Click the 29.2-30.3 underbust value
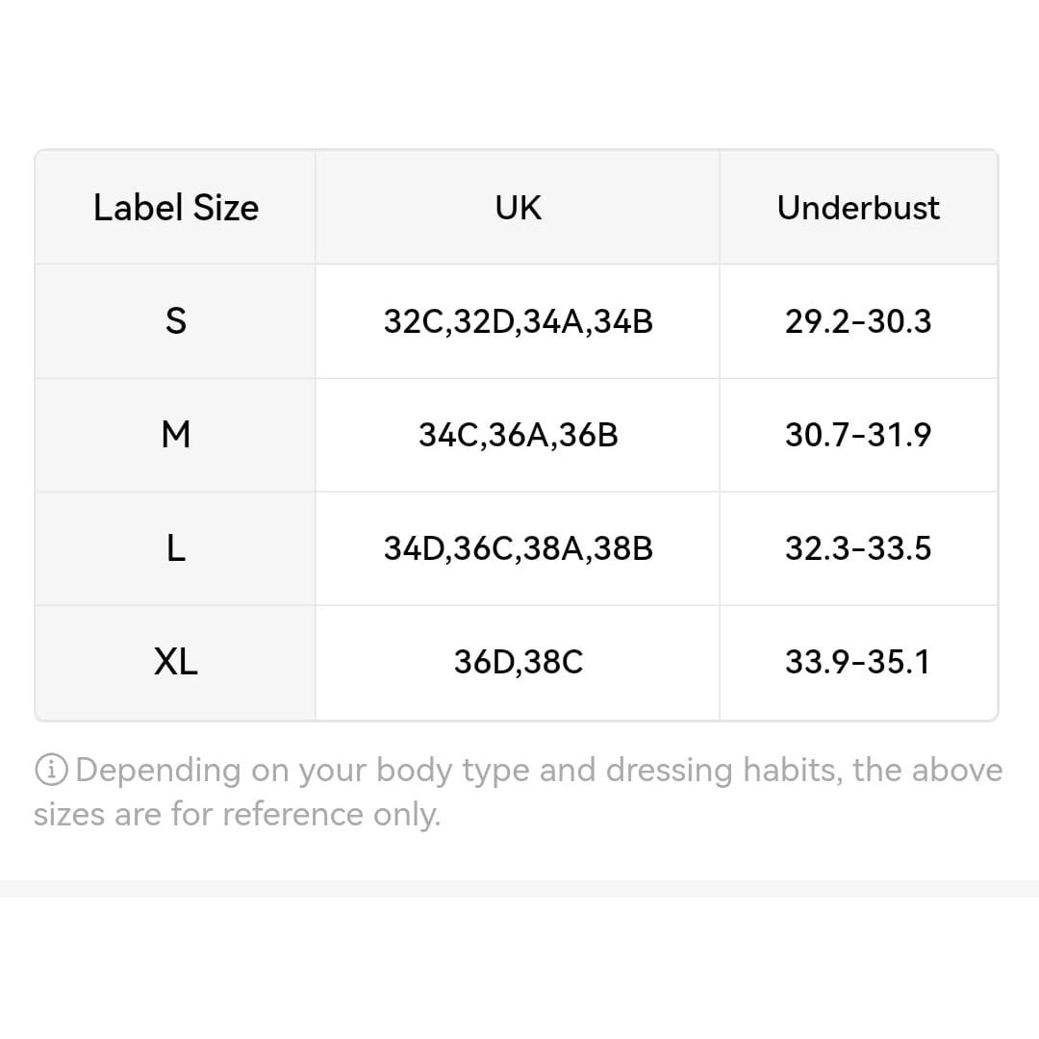 [858, 321]
